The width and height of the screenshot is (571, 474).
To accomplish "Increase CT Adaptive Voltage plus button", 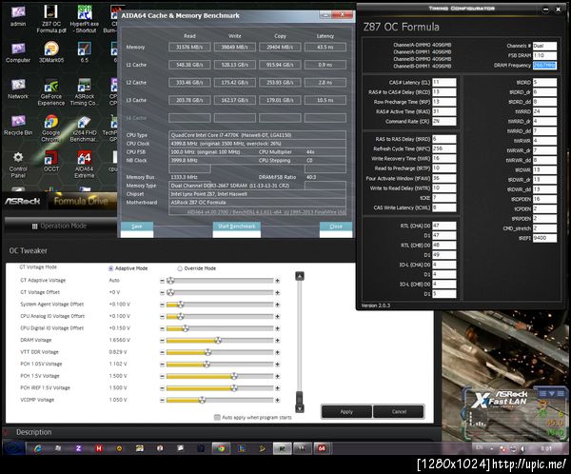I will (x=278, y=281).
